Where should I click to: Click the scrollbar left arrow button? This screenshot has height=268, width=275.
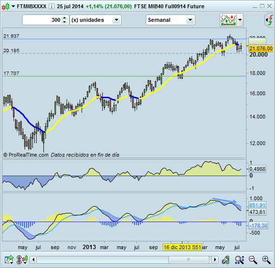[33, 260]
